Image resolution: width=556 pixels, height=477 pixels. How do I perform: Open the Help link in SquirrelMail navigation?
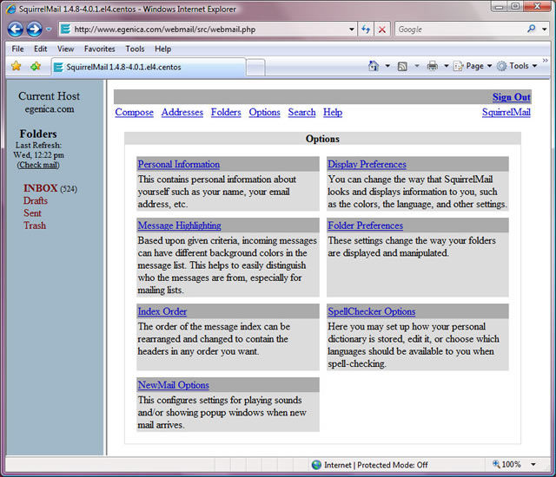333,112
